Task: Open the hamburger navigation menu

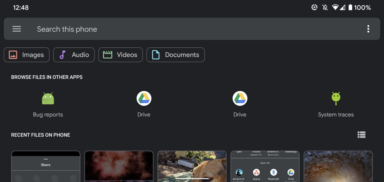Action: [x=17, y=29]
